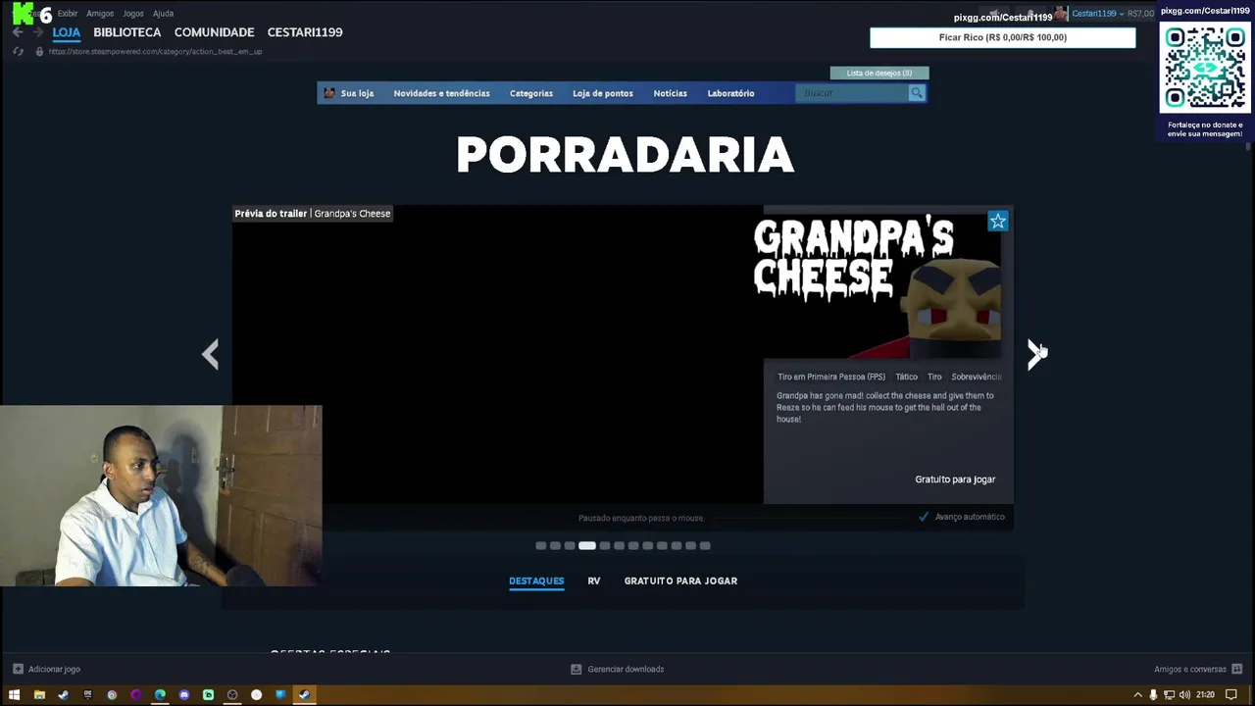Click the plus icon beside Adicionar jogo
The width and height of the screenshot is (1255, 706).
pos(18,669)
